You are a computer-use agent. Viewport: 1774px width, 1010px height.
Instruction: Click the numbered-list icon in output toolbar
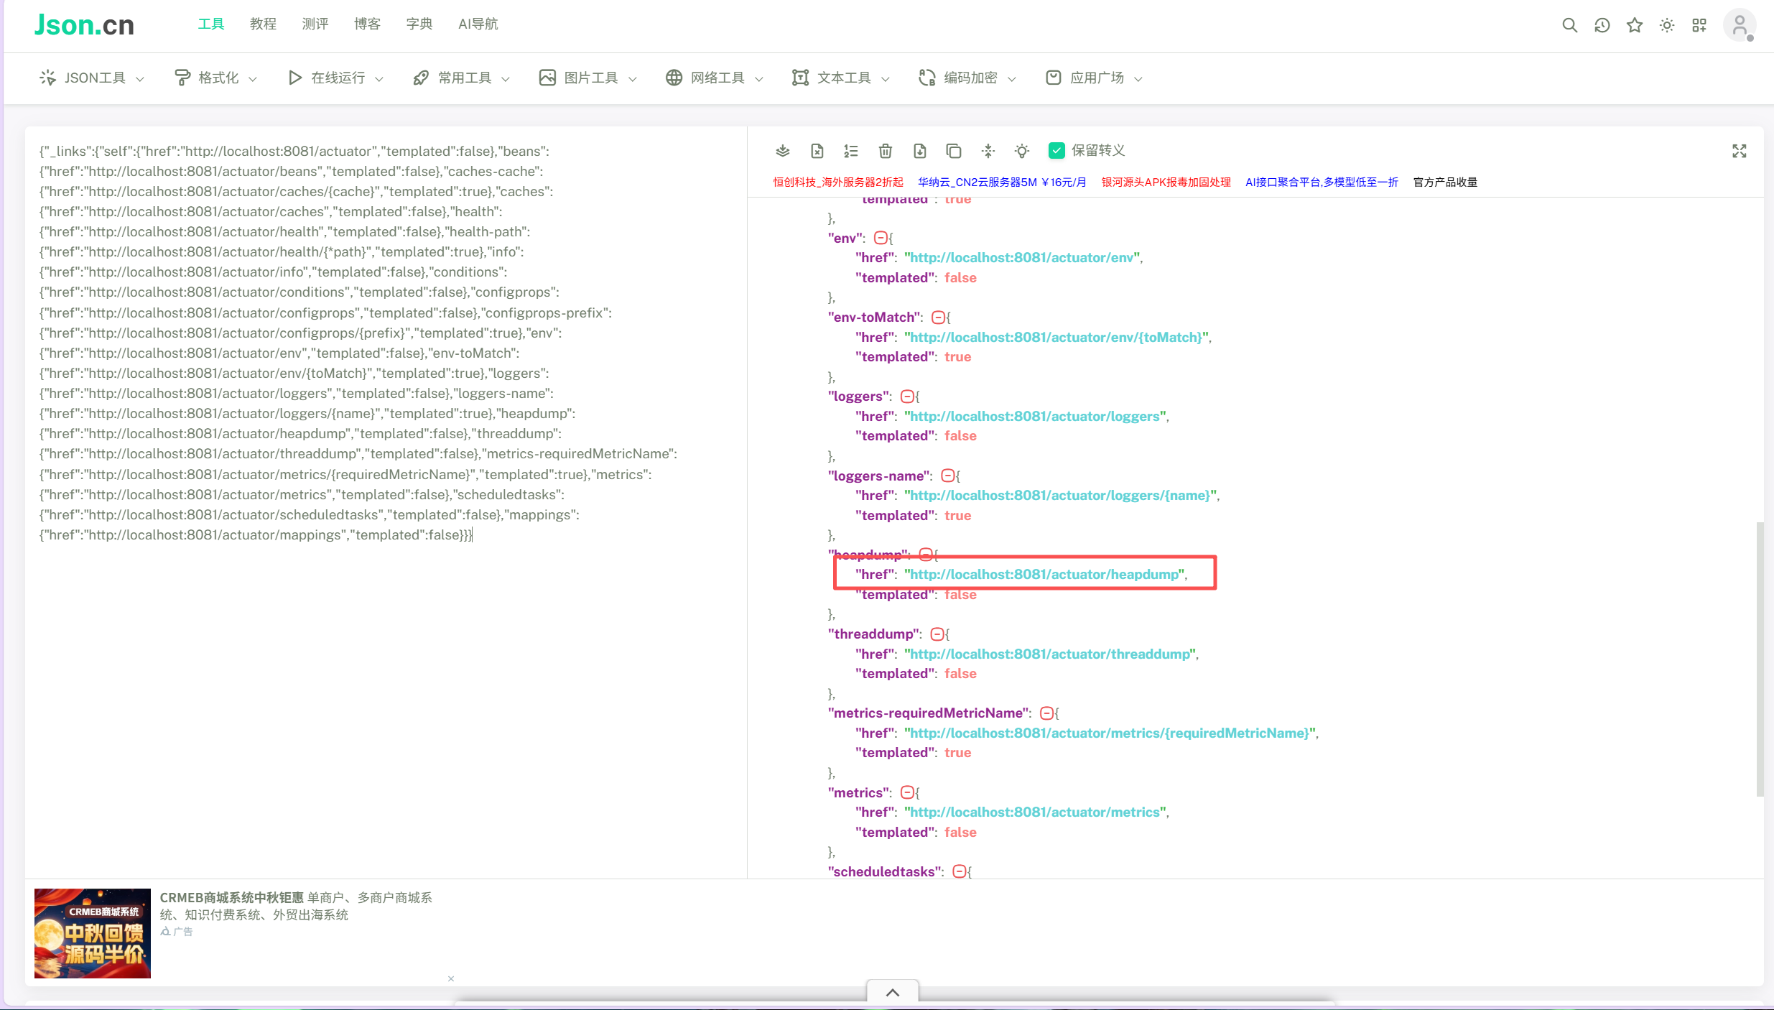click(851, 151)
